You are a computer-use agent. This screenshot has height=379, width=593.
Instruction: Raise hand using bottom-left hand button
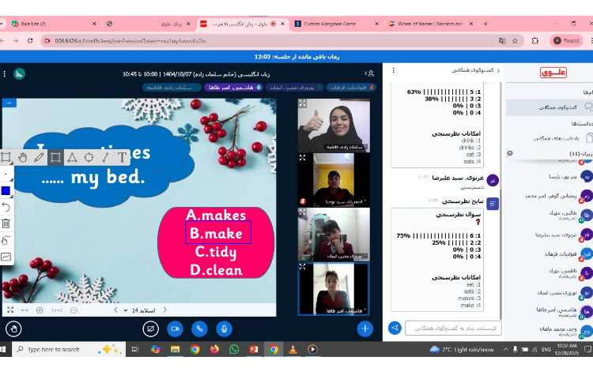(x=13, y=328)
